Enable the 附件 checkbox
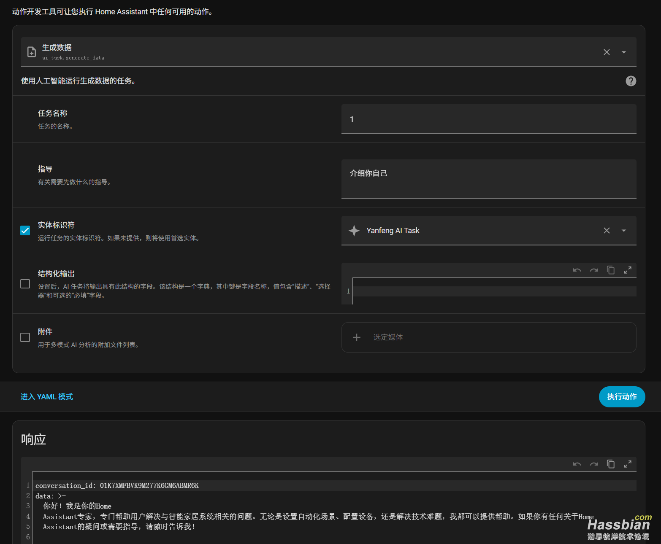Viewport: 661px width, 544px height. (x=25, y=337)
